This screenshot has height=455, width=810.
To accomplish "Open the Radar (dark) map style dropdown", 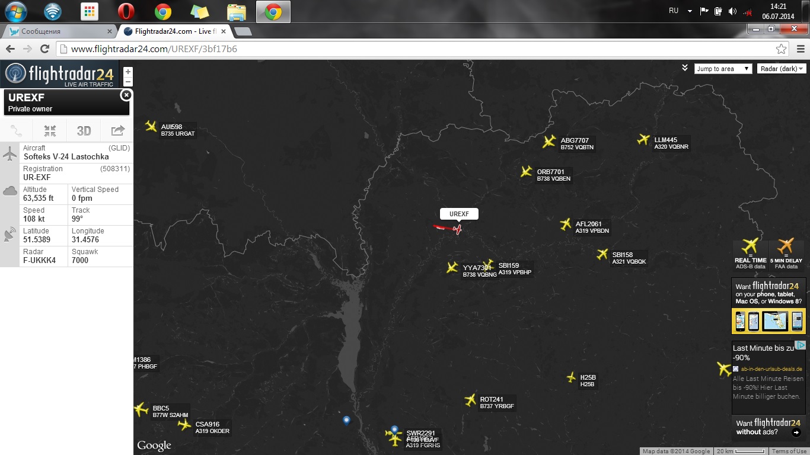I will click(x=782, y=69).
